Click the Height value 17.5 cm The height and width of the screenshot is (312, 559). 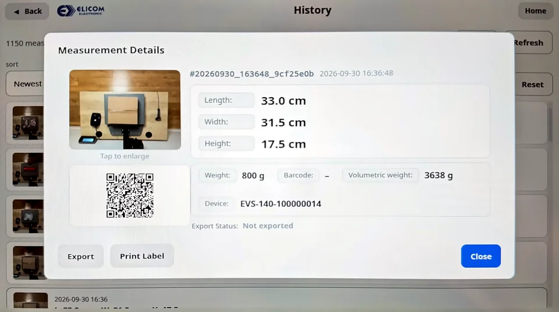(284, 144)
